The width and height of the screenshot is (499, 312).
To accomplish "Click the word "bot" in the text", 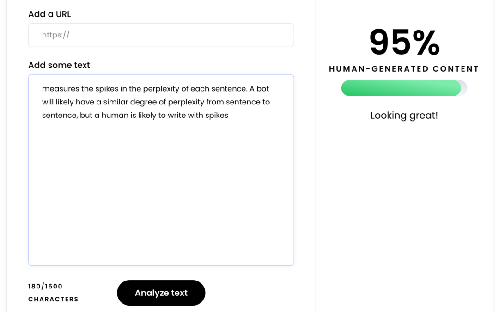I will 262,89.
